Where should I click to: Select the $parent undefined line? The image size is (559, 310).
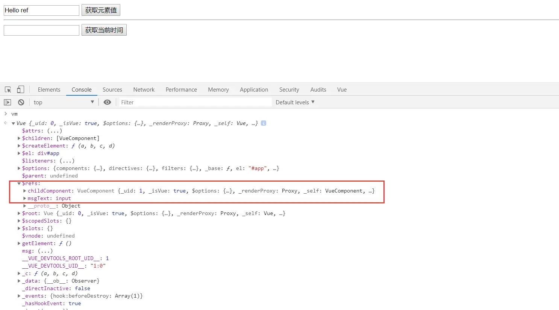click(50, 176)
